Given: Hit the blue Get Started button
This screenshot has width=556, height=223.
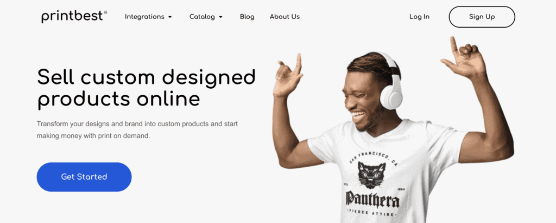Looking at the screenshot, I should pos(84,177).
